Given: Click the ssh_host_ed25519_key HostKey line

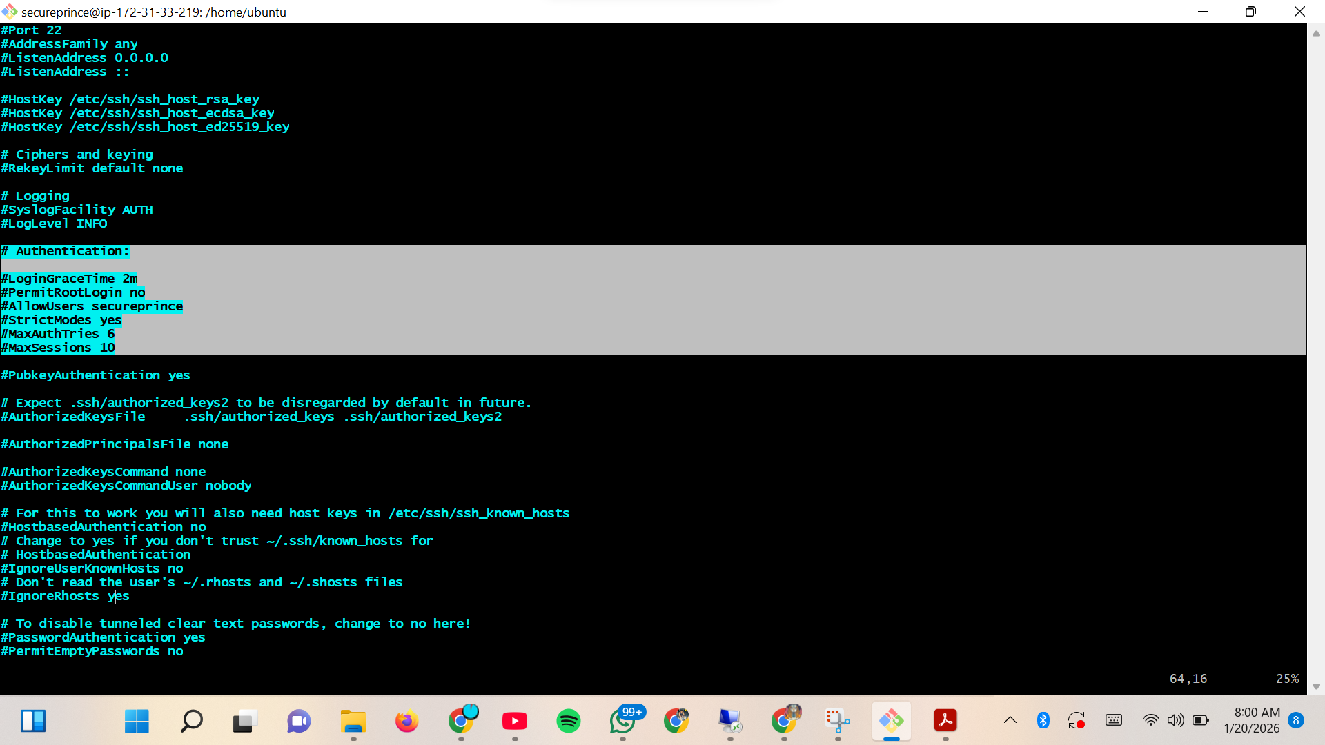Looking at the screenshot, I should click(146, 127).
